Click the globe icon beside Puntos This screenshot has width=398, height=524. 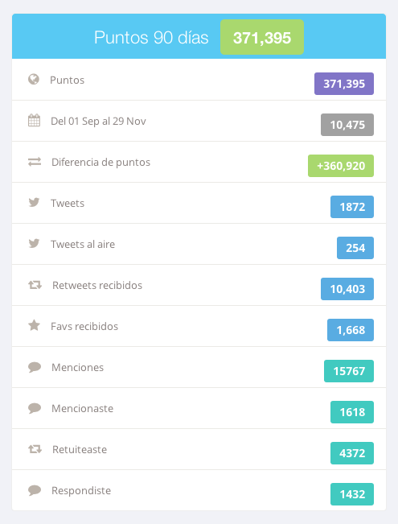point(34,80)
